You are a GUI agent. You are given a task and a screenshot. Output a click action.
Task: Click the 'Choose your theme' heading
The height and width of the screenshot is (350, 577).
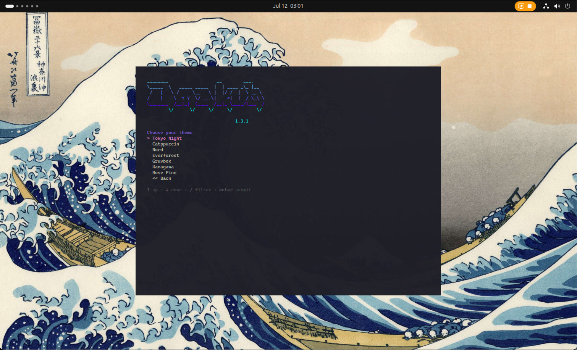tap(170, 132)
